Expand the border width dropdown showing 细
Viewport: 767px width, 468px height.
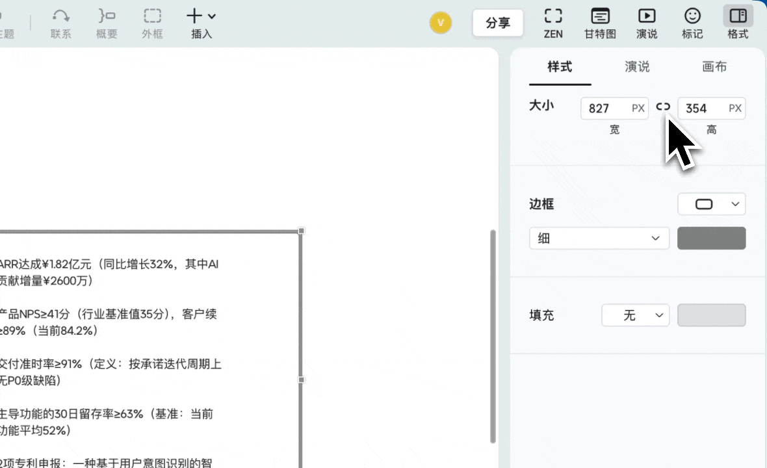click(599, 238)
